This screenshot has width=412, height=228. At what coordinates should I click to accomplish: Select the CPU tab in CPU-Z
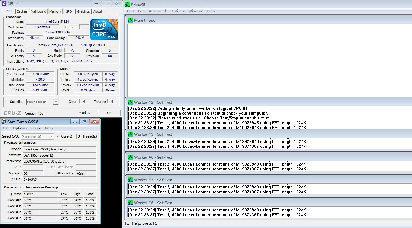[x=9, y=11]
